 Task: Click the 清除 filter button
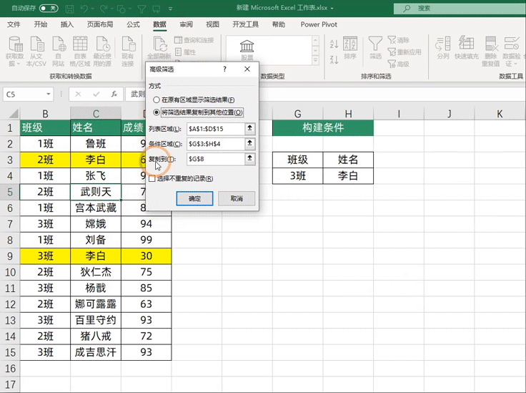point(399,40)
